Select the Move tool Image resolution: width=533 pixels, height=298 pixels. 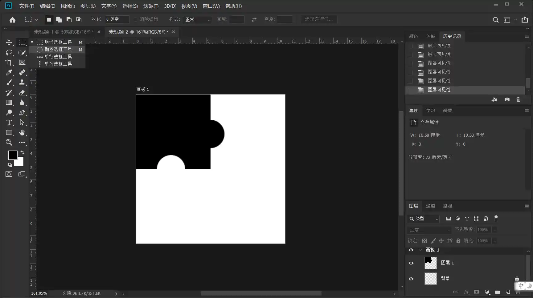pyautogui.click(x=9, y=42)
